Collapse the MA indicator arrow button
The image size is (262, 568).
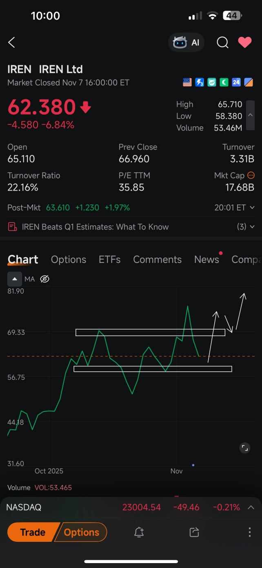(15, 279)
